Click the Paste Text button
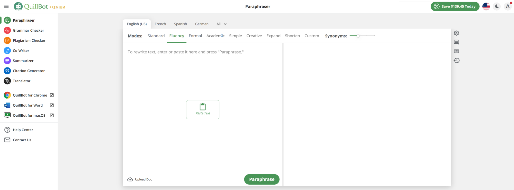The image size is (514, 190). tap(203, 109)
